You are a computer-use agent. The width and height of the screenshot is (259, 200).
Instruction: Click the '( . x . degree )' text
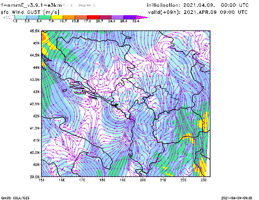click(x=79, y=5)
